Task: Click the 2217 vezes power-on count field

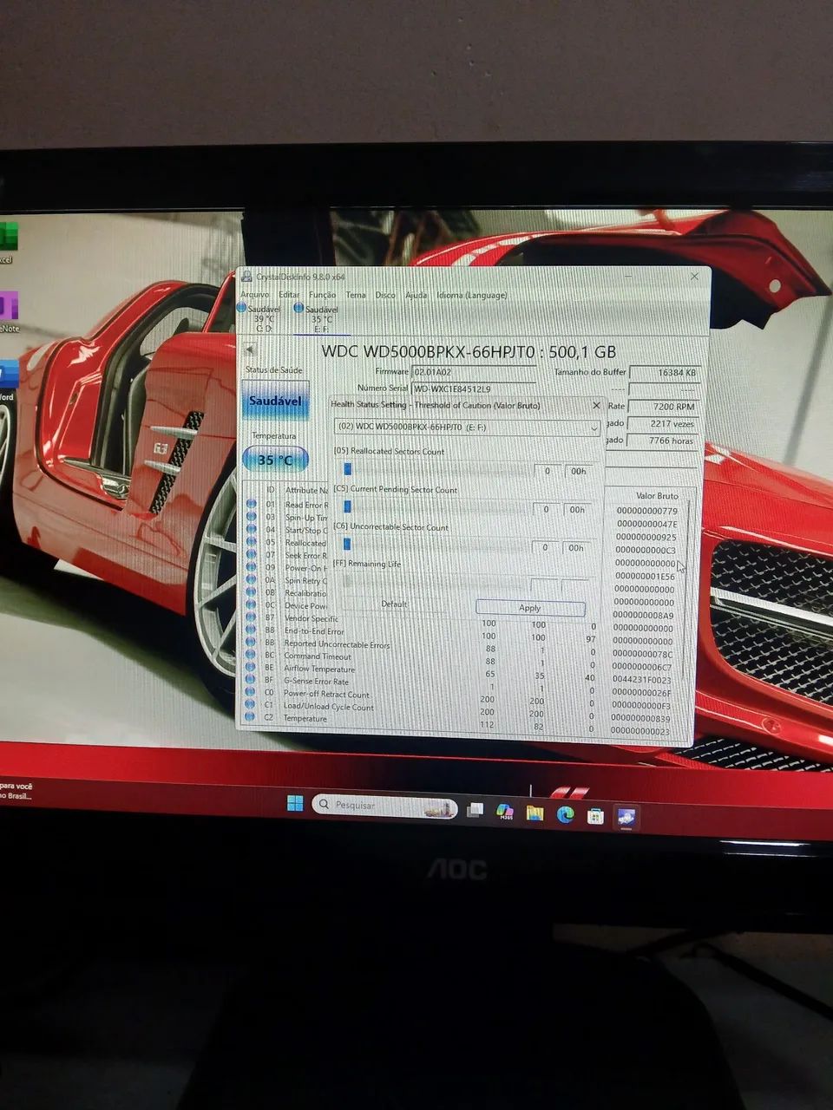Action: 663,423
